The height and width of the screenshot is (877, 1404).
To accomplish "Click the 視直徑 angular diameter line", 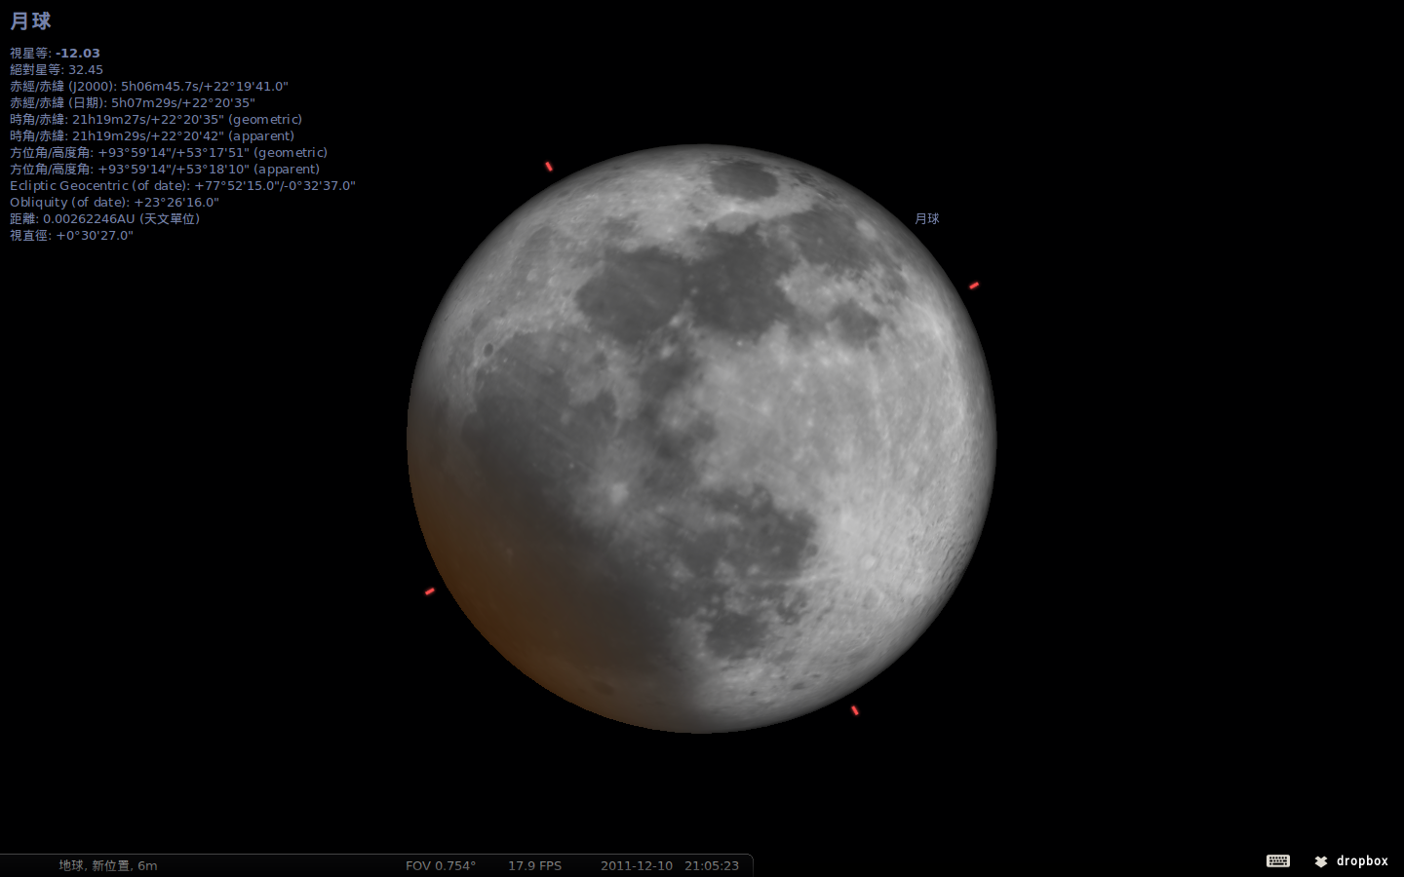I will pos(71,236).
